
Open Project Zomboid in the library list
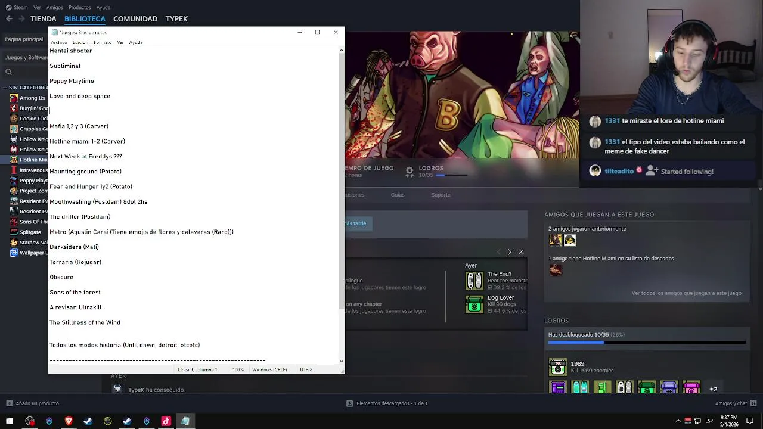coord(29,191)
